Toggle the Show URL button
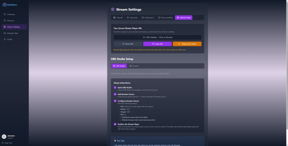The width and height of the screenshot is (288, 146). click(128, 44)
